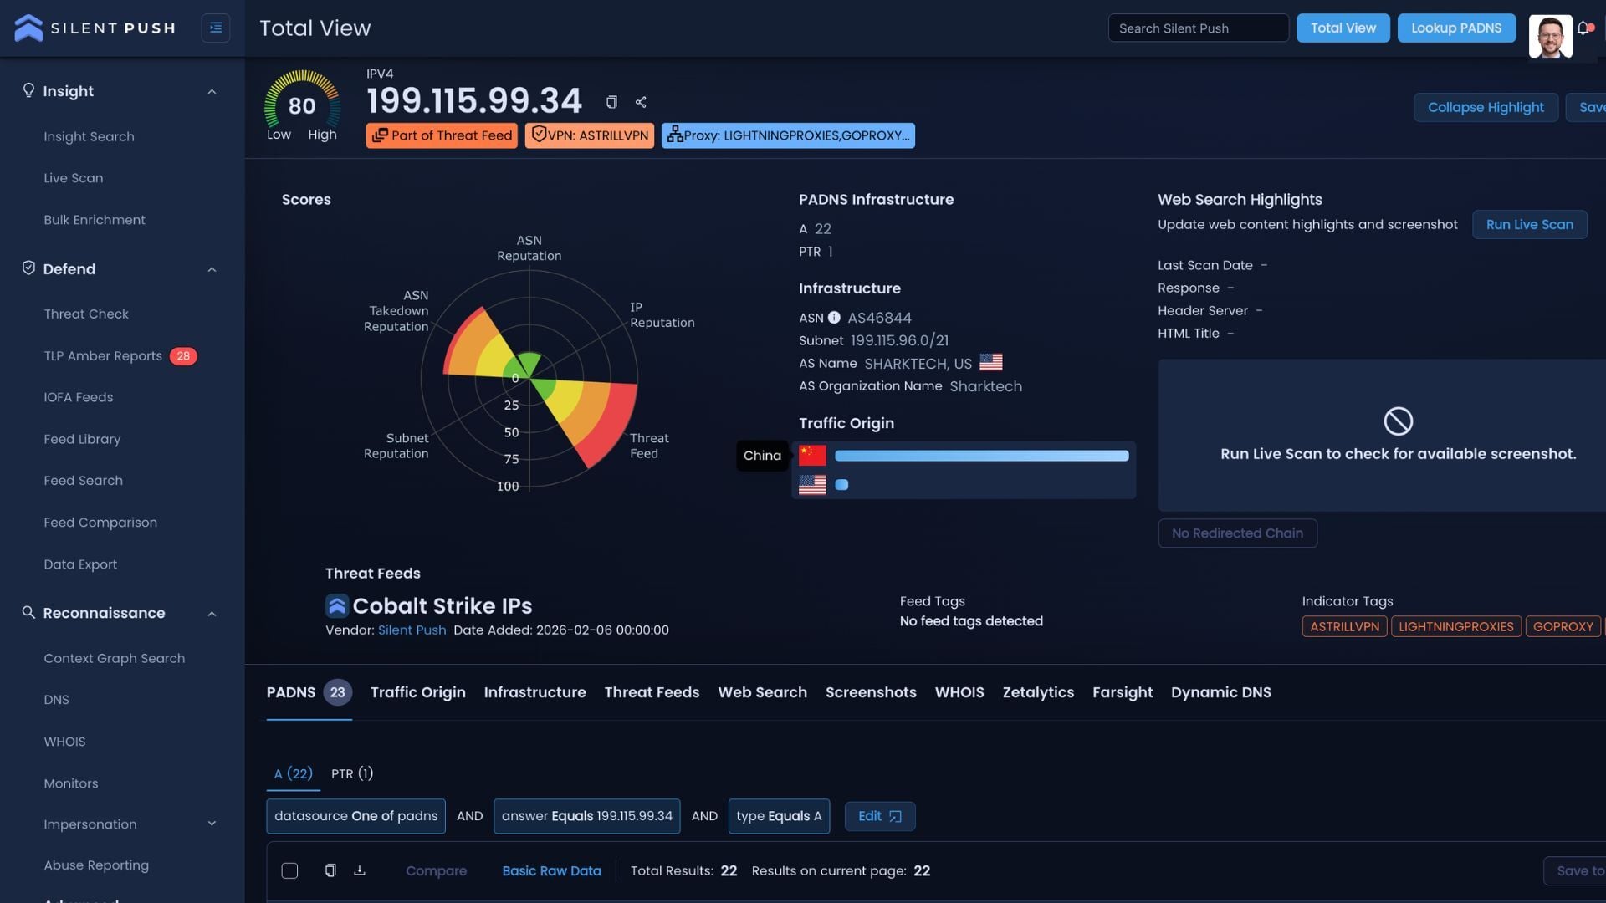Click the US traffic origin bar

841,485
